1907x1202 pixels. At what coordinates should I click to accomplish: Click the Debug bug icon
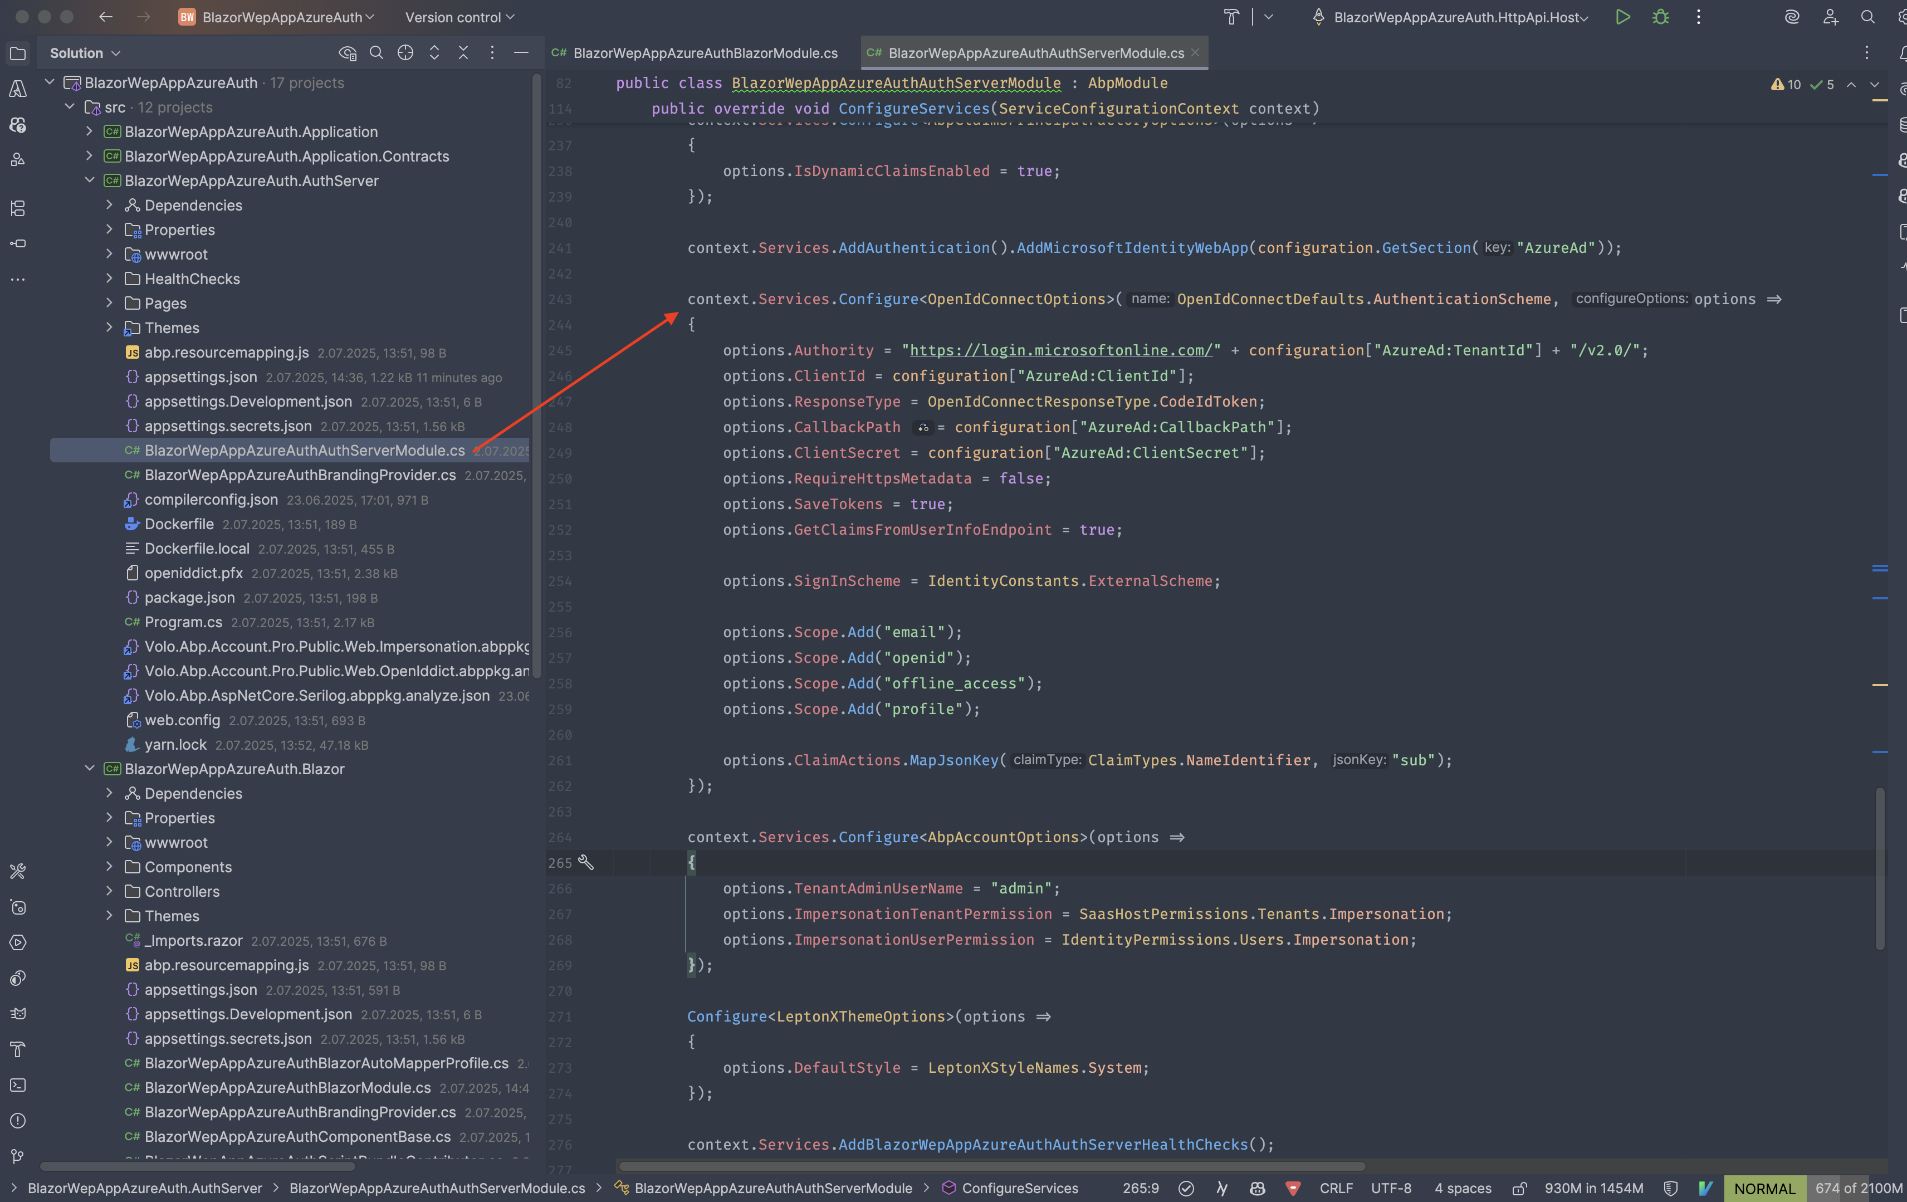pyautogui.click(x=1661, y=17)
